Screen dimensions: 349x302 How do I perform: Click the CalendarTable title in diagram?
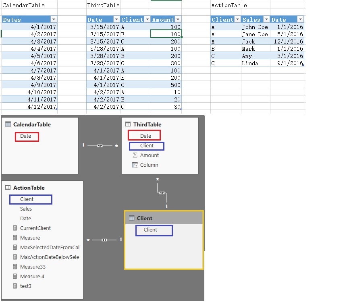point(32,124)
